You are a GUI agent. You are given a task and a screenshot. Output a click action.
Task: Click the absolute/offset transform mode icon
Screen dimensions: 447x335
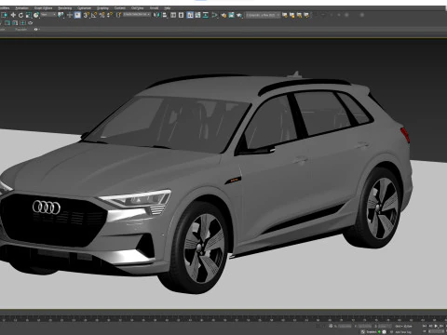331,326
